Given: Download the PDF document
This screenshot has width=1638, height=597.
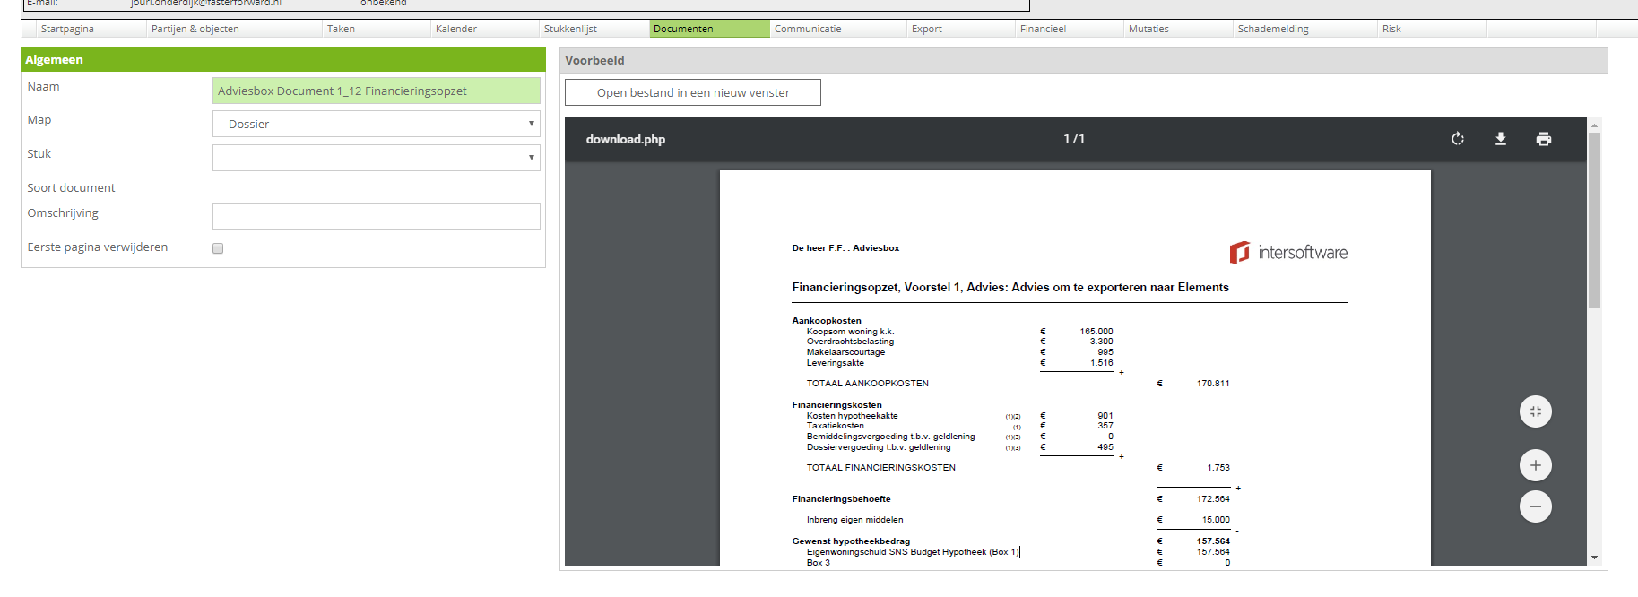Looking at the screenshot, I should click(1501, 139).
